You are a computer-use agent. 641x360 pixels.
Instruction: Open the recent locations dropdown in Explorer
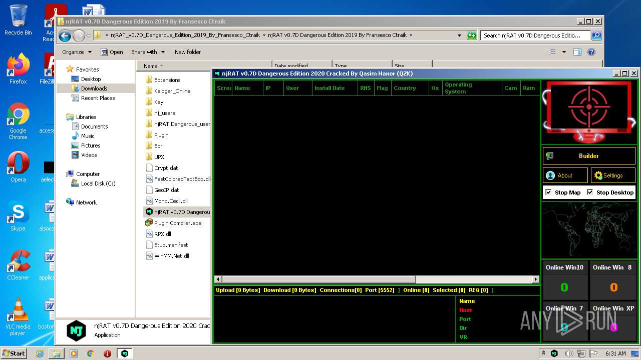click(88, 35)
